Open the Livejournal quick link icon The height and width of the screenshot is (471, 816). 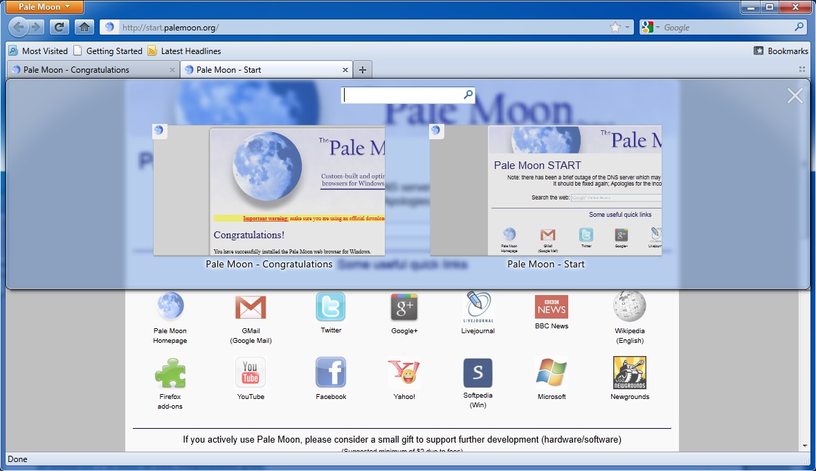tap(478, 307)
